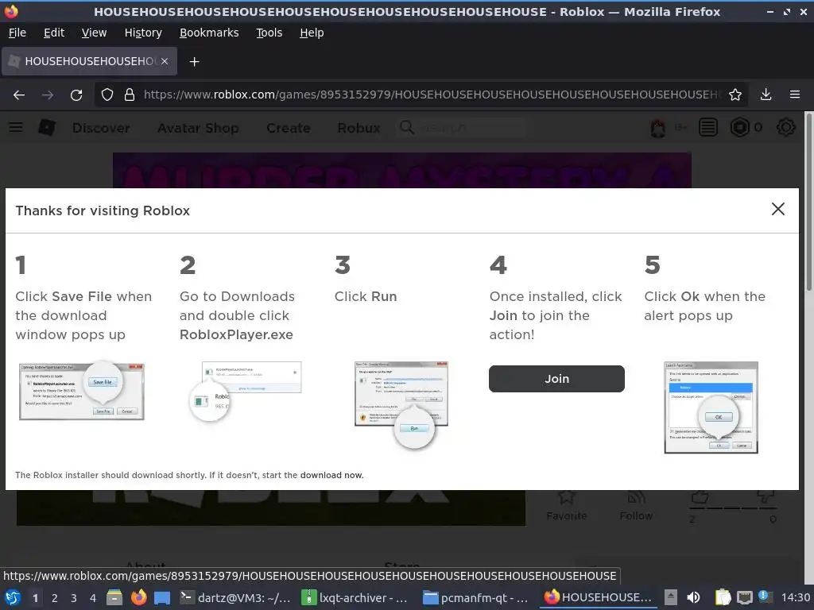
Task: Switch to the lxqt-archiver taskbar window
Action: [x=355, y=597]
